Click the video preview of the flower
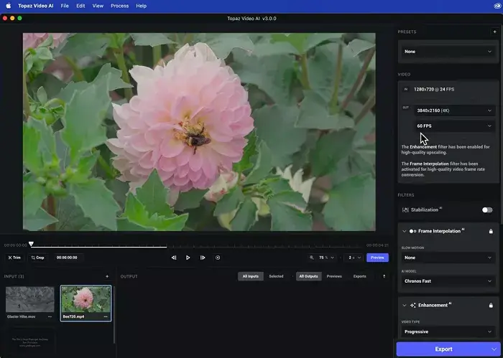 point(199,132)
